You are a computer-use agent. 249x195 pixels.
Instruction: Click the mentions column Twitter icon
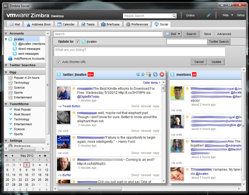pyautogui.click(x=172, y=74)
